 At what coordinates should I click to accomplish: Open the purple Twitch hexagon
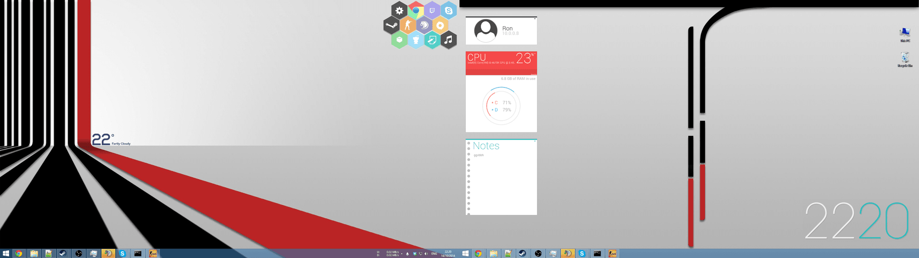pos(432,11)
